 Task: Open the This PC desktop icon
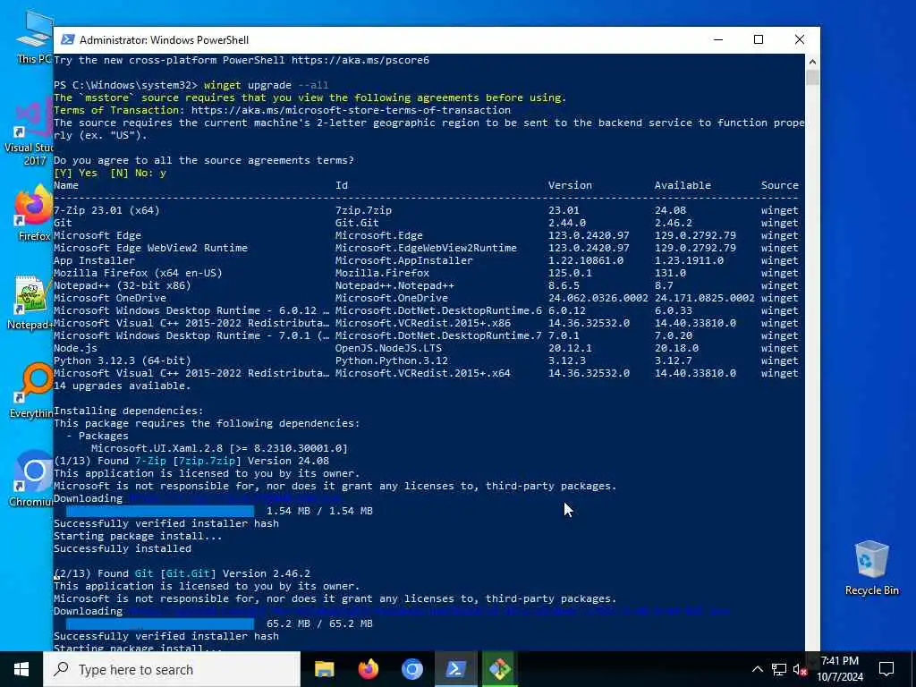click(x=34, y=37)
